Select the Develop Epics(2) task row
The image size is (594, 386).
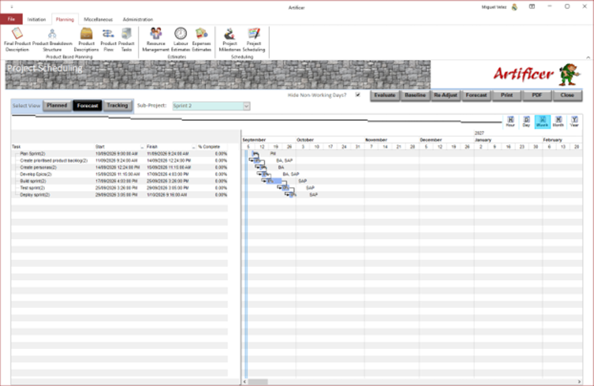coord(119,174)
